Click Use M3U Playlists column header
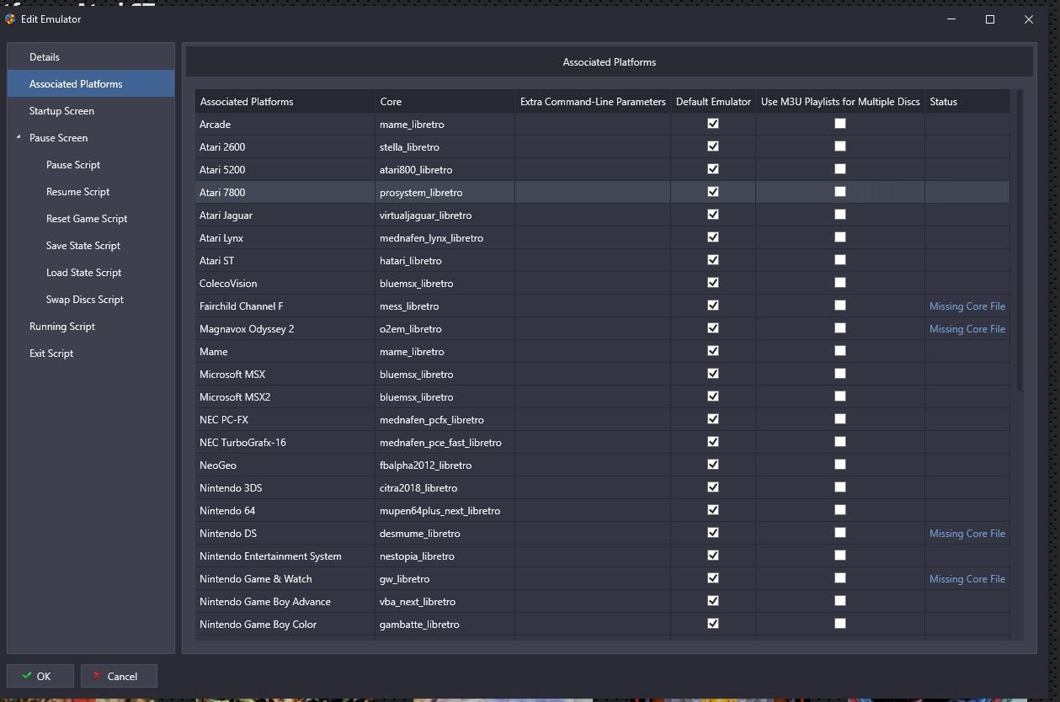 pos(840,102)
